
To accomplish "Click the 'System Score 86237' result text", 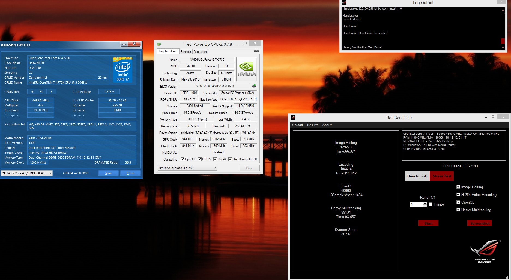I will tap(346, 232).
